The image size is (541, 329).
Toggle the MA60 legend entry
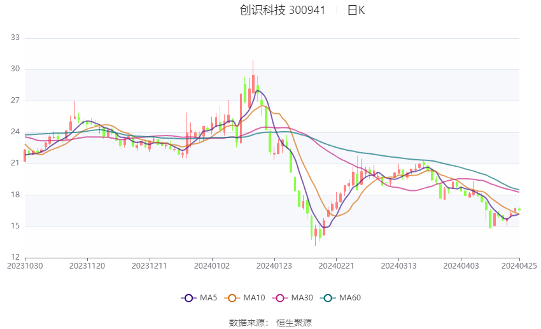point(341,298)
